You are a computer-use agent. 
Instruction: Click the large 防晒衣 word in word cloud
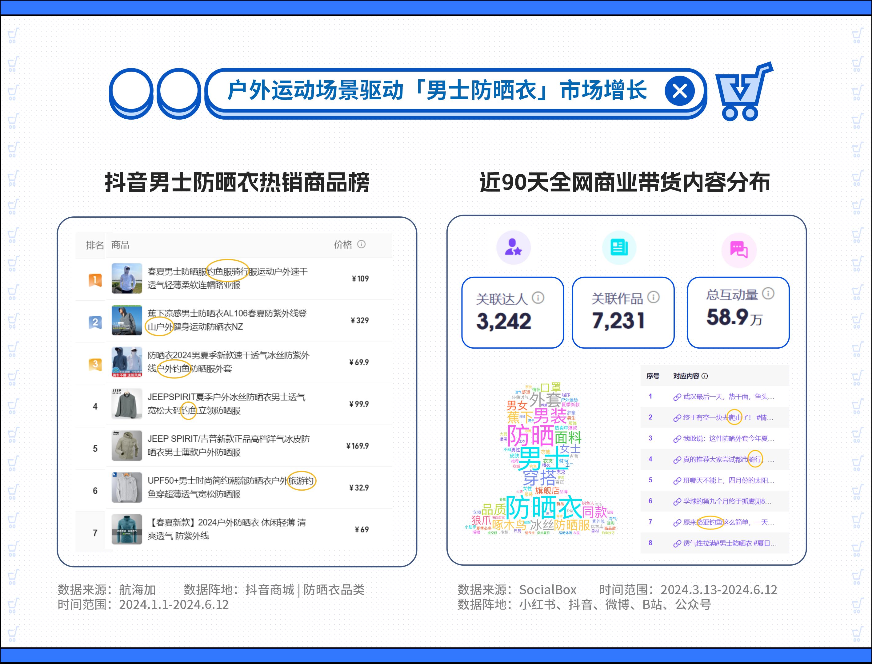[x=544, y=507]
